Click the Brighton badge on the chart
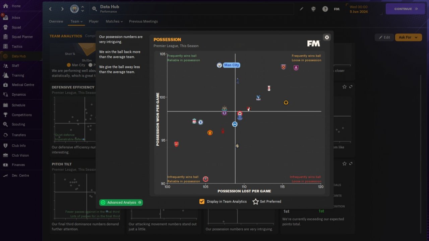429x241 pixels. tap(235, 124)
